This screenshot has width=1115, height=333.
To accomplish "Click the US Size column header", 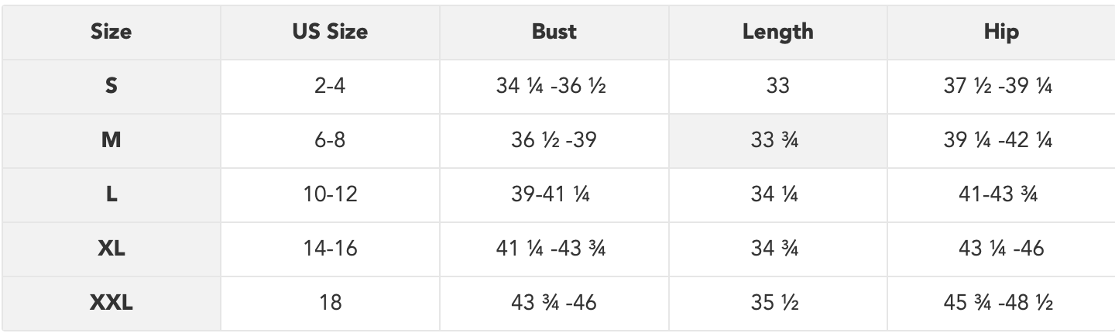I will click(330, 32).
